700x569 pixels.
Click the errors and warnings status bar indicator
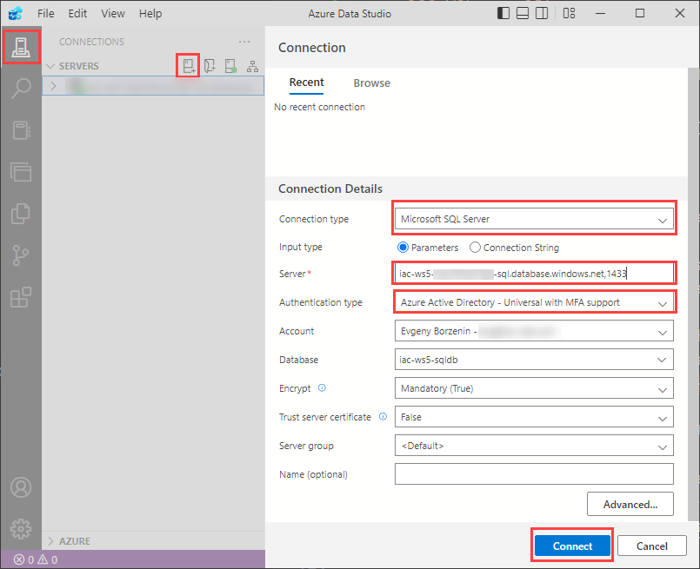(36, 559)
